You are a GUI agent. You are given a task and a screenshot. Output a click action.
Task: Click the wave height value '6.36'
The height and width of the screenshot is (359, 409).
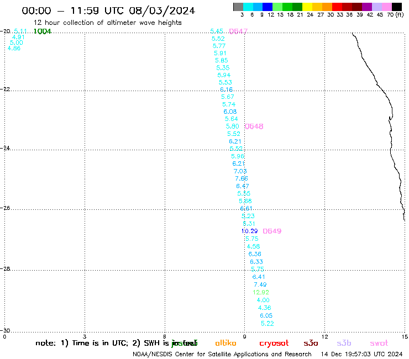255,254
